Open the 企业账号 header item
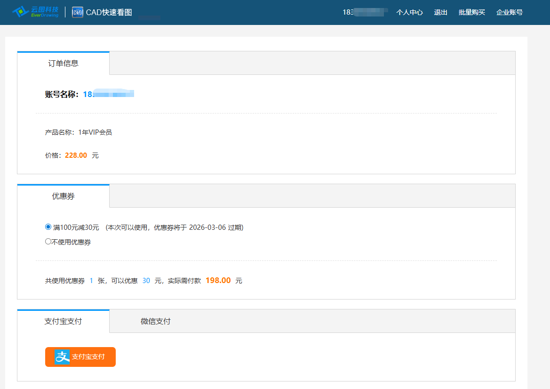The width and height of the screenshot is (550, 389). (x=509, y=12)
